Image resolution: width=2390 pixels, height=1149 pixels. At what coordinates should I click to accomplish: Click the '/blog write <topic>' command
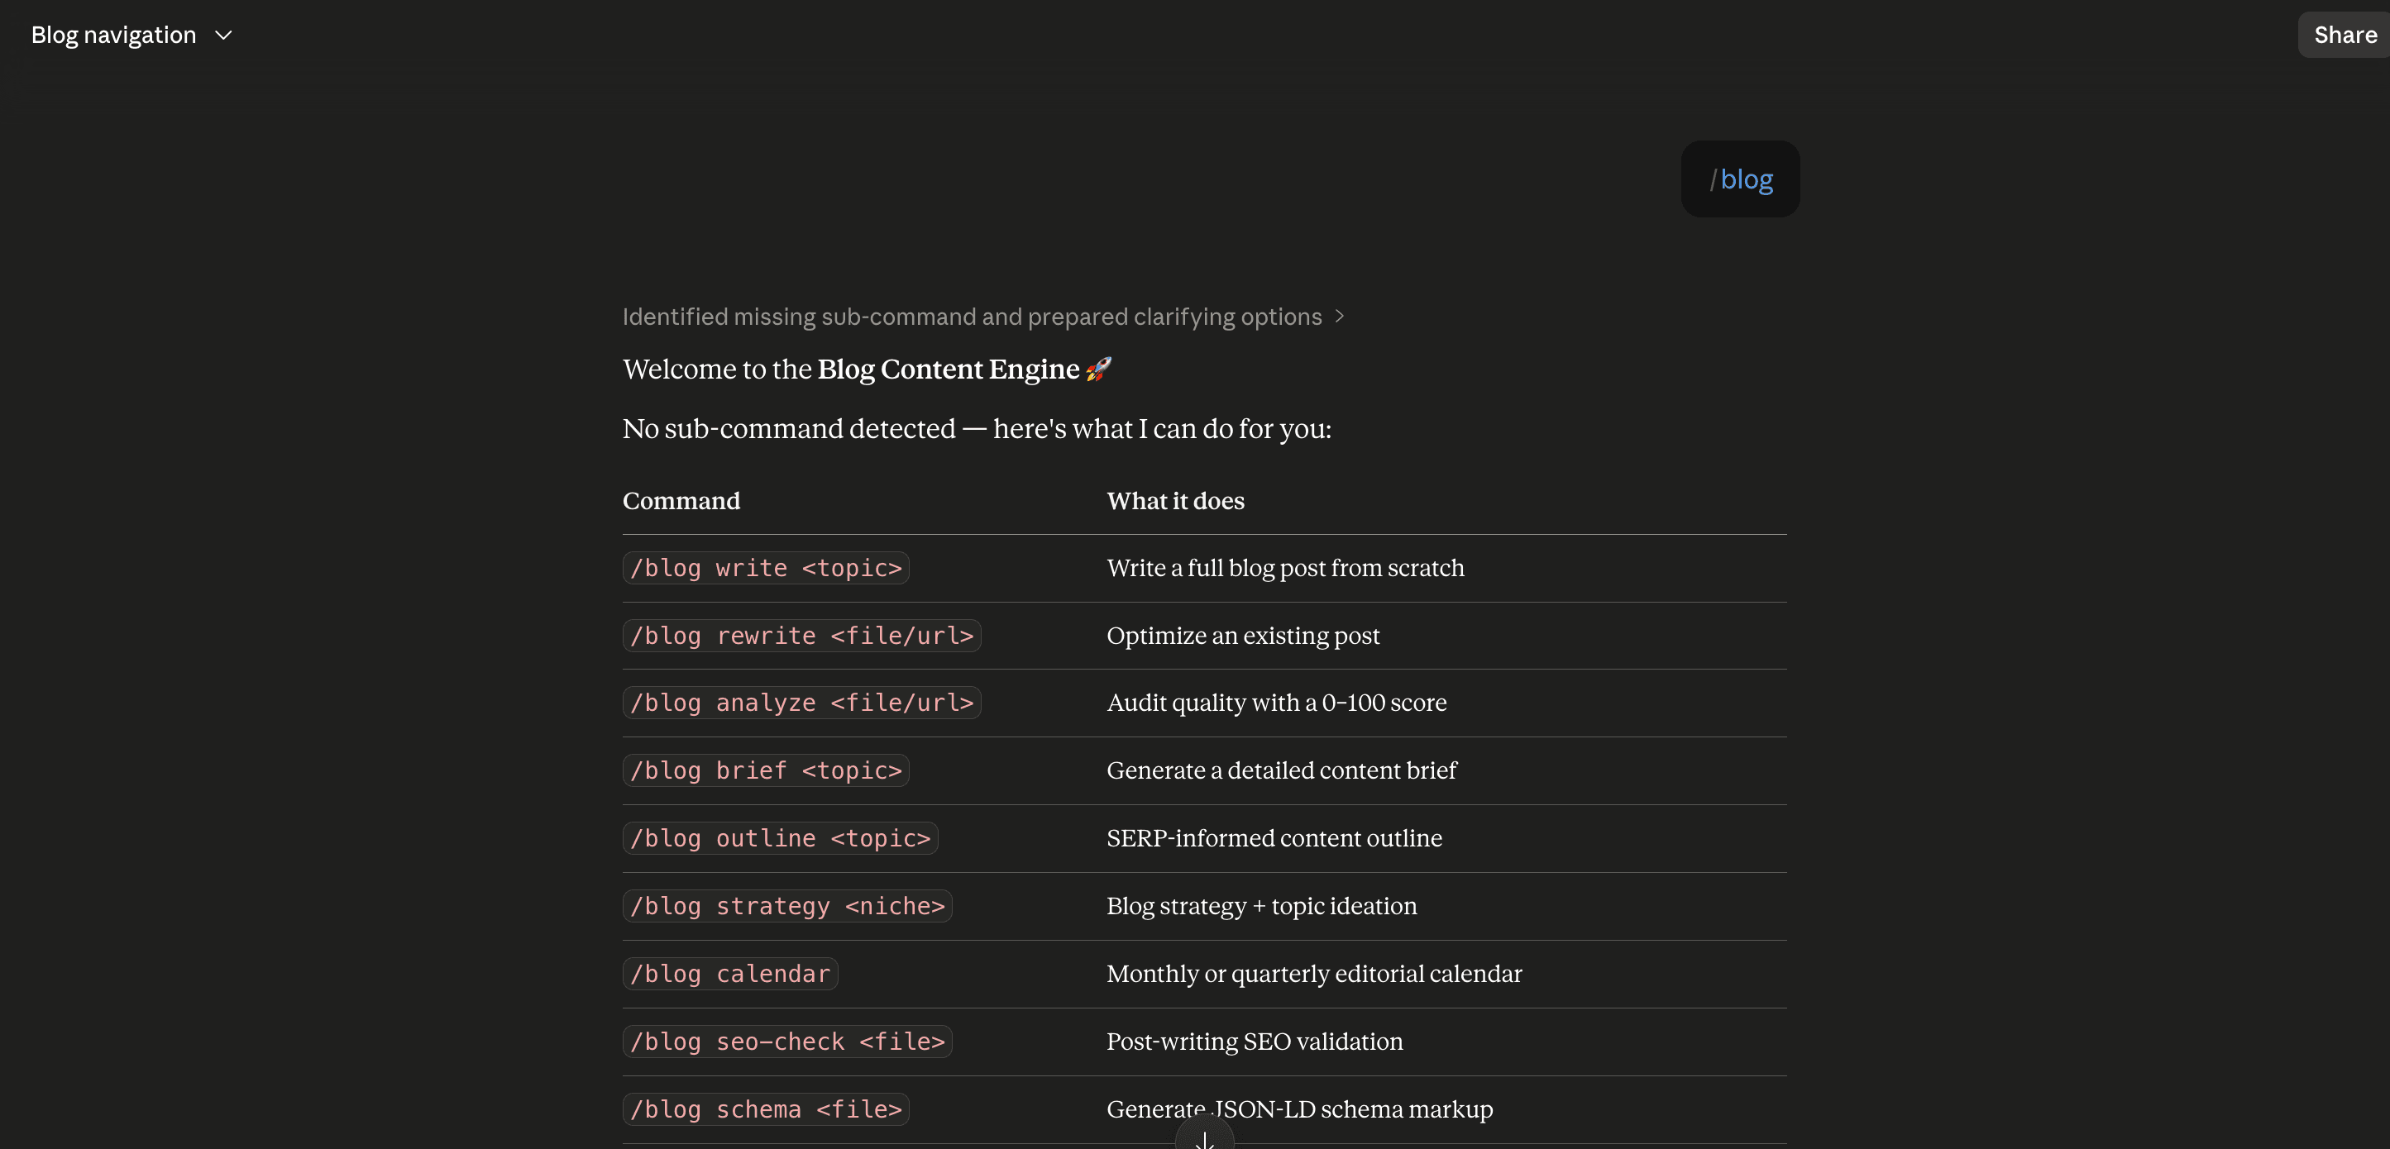click(766, 568)
